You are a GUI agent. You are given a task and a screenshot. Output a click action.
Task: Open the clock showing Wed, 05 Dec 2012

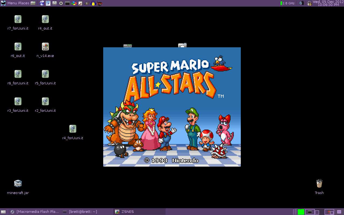pos(328,3)
